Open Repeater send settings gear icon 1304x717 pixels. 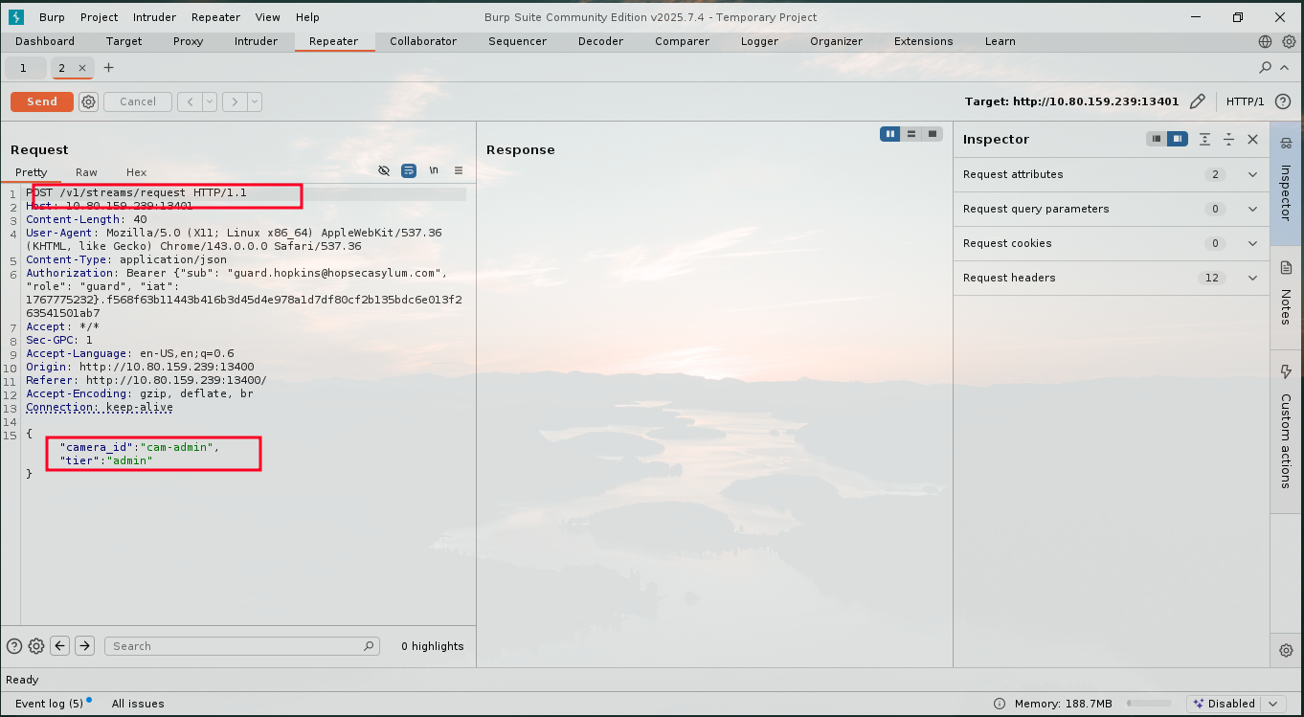[x=89, y=101]
